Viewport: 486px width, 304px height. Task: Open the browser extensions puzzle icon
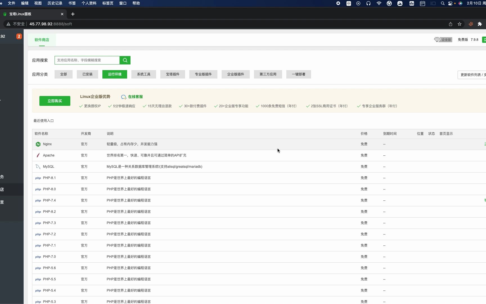[x=480, y=24]
